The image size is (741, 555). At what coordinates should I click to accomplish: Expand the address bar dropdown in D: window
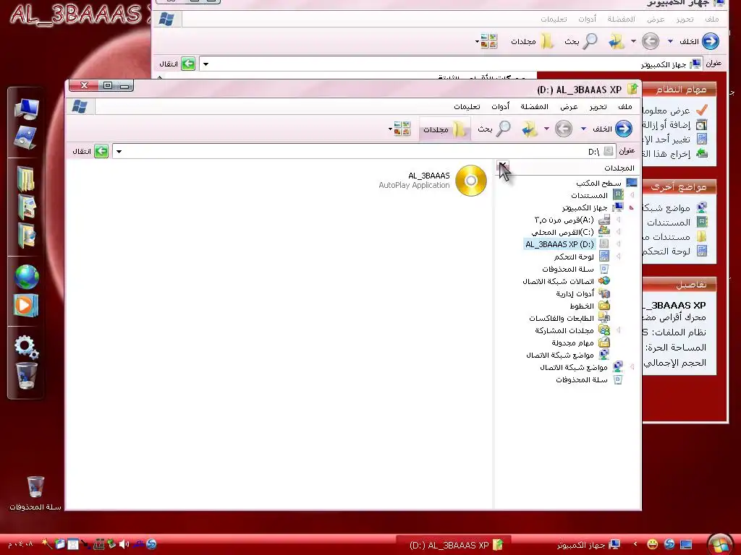click(x=119, y=152)
